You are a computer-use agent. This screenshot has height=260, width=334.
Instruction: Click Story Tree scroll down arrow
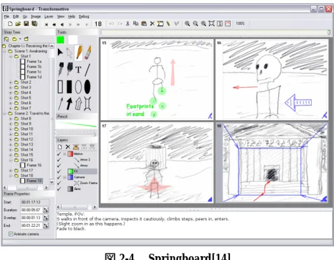(x=51, y=182)
